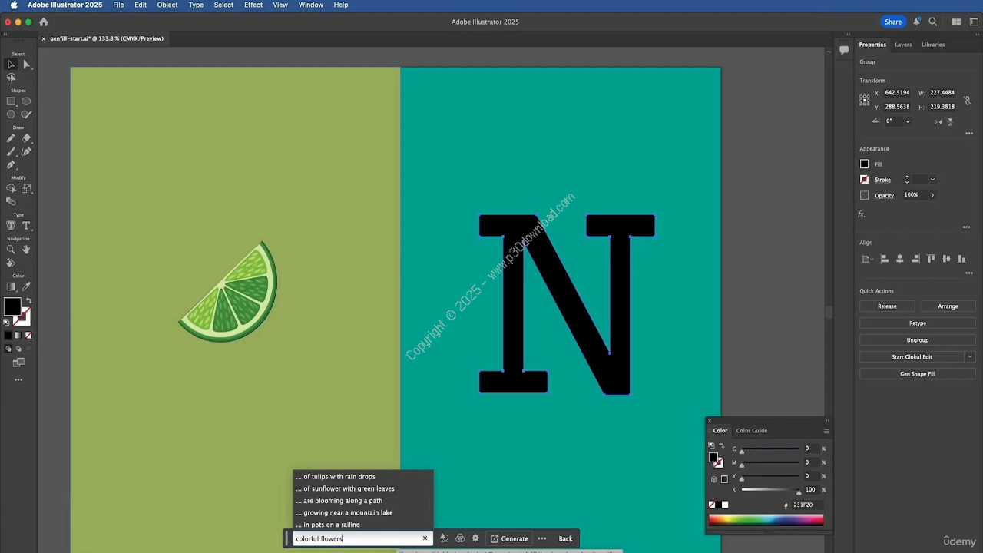Screen dimensions: 983x553
Task: Swap fill and stroke colors in toolbar
Action: pos(28,300)
